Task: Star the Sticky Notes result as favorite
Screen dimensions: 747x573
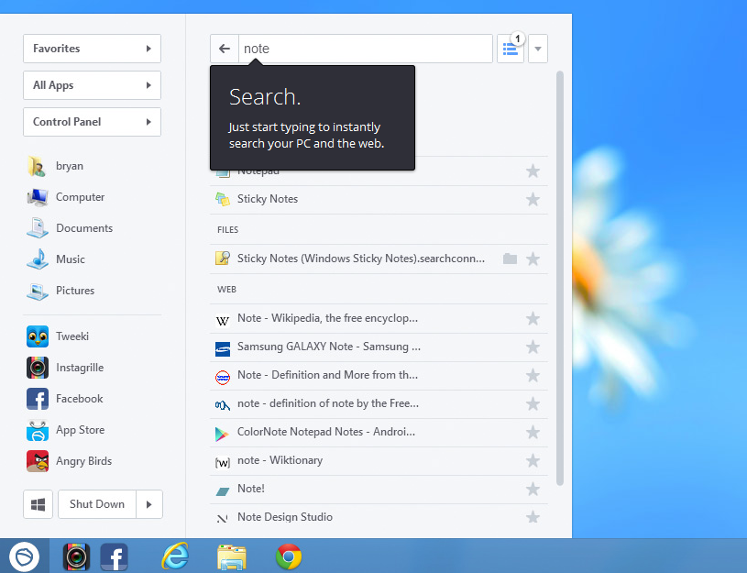Action: click(x=533, y=199)
